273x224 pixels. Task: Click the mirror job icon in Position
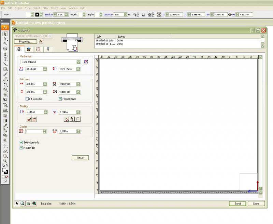(72, 119)
